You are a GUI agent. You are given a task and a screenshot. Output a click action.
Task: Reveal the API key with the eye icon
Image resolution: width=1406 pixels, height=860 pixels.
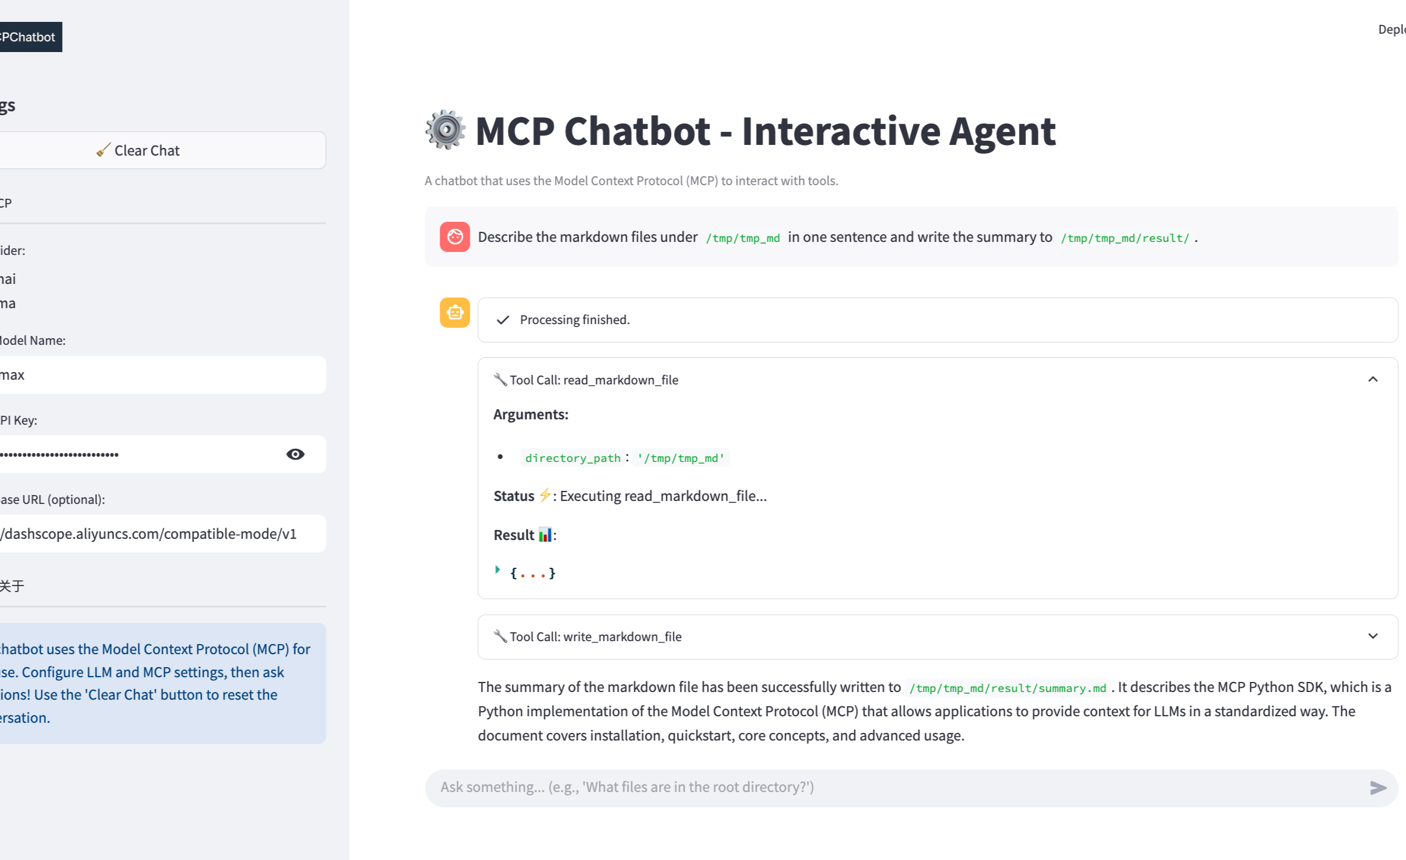tap(295, 454)
